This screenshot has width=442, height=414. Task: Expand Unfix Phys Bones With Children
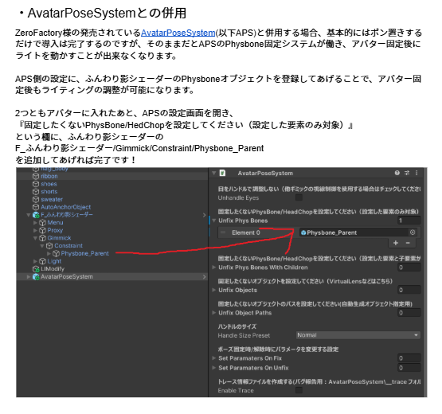[214, 268]
